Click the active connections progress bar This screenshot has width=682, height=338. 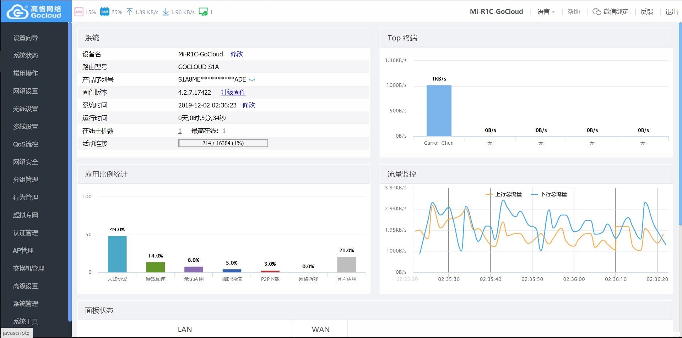tap(223, 143)
